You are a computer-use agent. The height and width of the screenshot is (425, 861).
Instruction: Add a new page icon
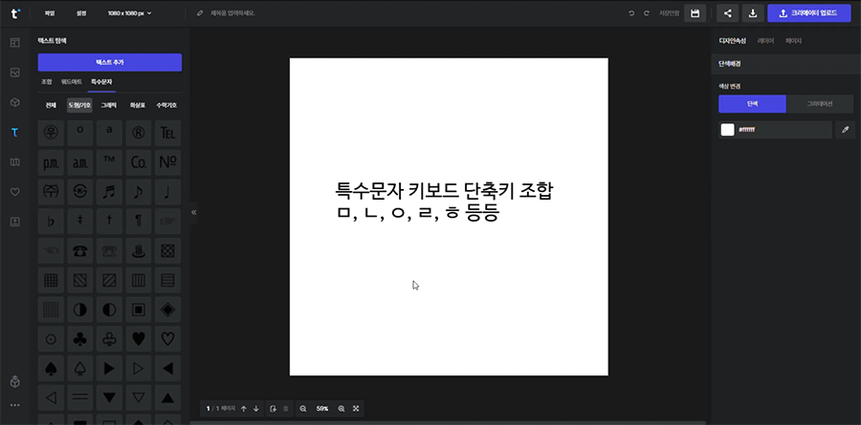tap(273, 409)
